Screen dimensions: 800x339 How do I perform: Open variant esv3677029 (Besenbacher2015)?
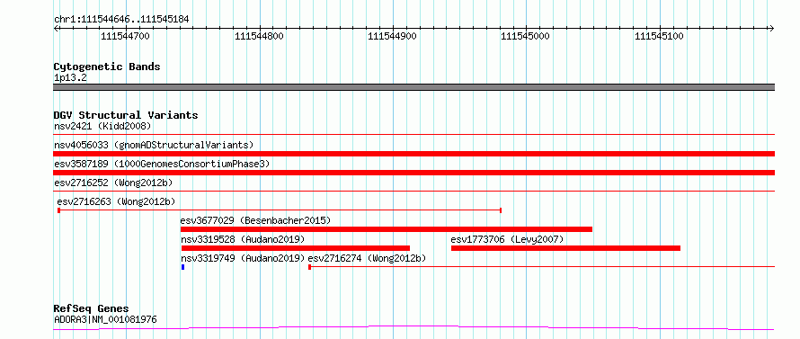pyautogui.click(x=255, y=220)
